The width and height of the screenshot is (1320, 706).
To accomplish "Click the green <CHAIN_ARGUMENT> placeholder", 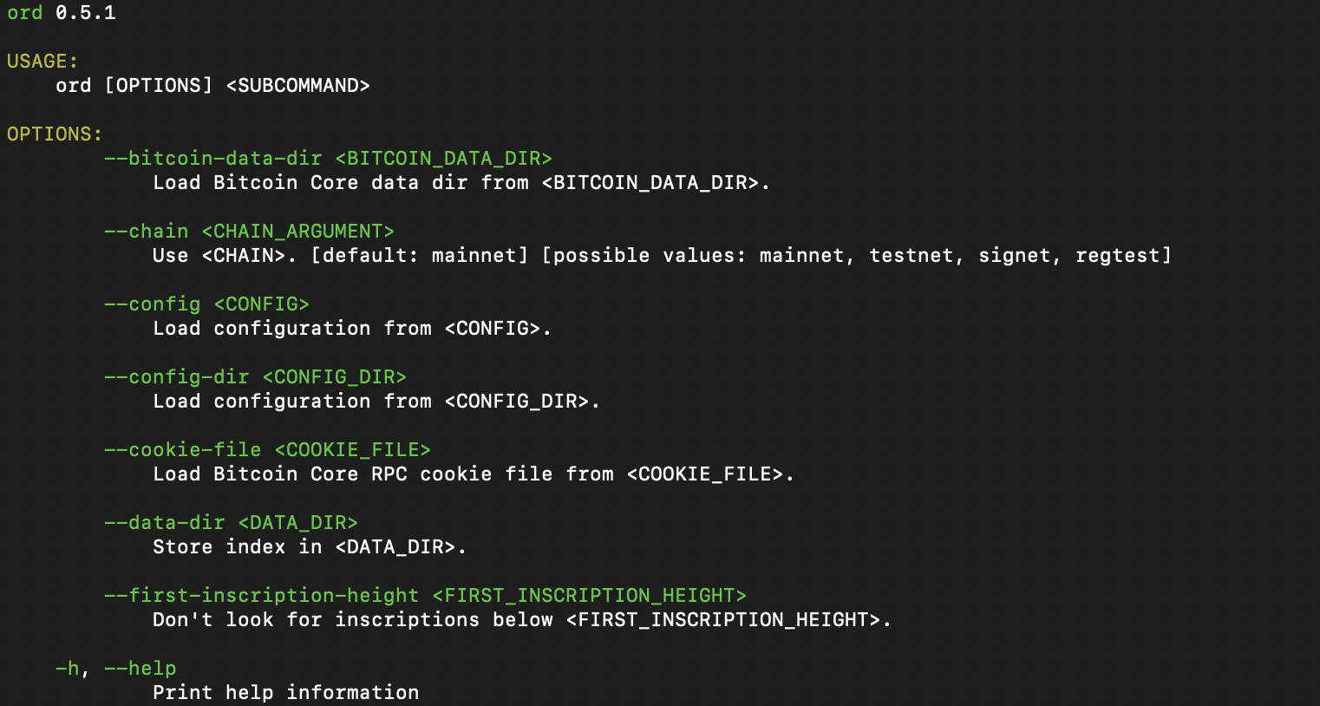I will [297, 232].
